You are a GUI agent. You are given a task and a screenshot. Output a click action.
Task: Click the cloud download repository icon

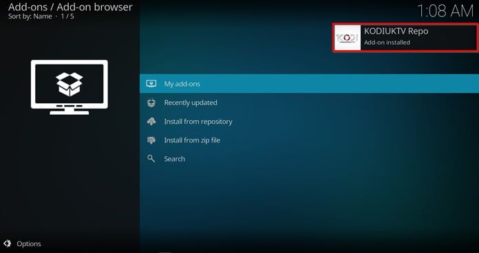pos(151,122)
